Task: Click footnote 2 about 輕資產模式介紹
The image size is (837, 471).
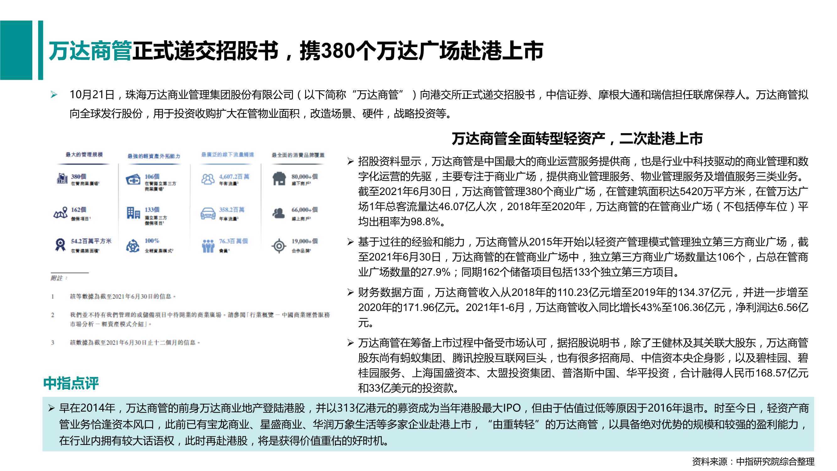Action: [x=190, y=319]
